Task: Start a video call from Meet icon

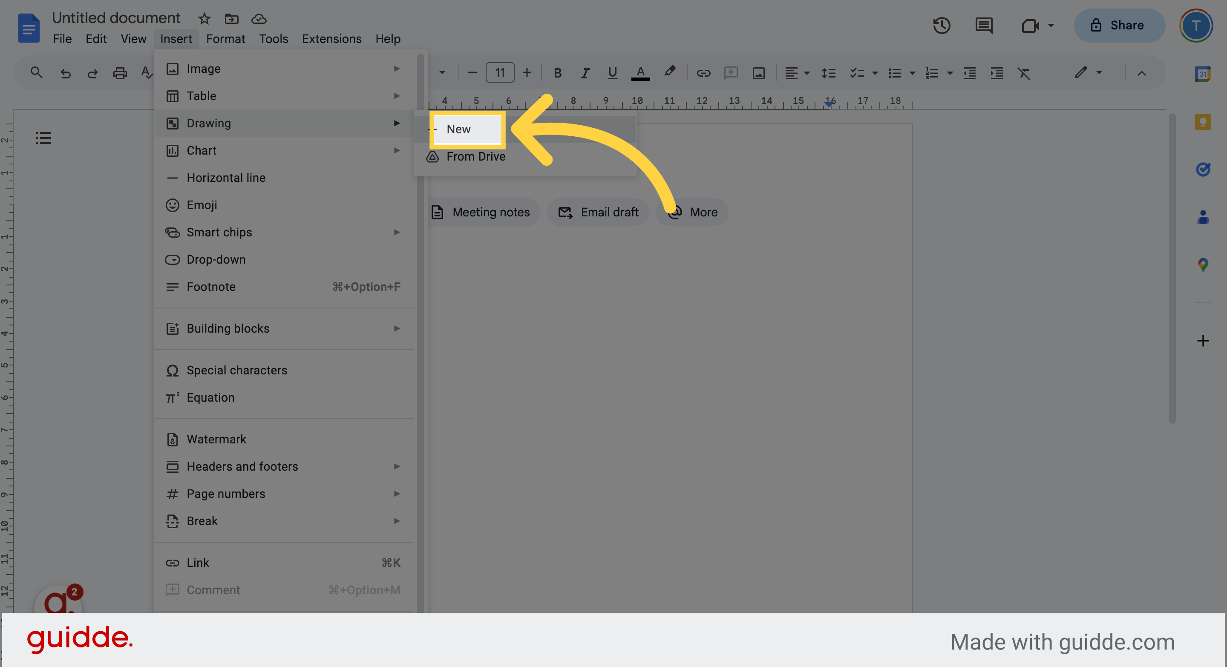Action: tap(1030, 25)
